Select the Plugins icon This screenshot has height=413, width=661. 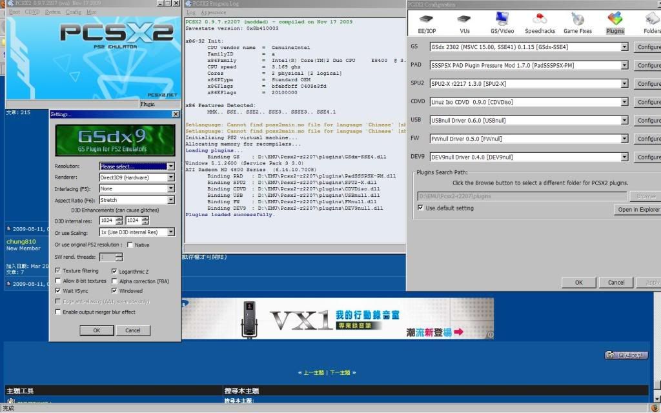click(615, 23)
